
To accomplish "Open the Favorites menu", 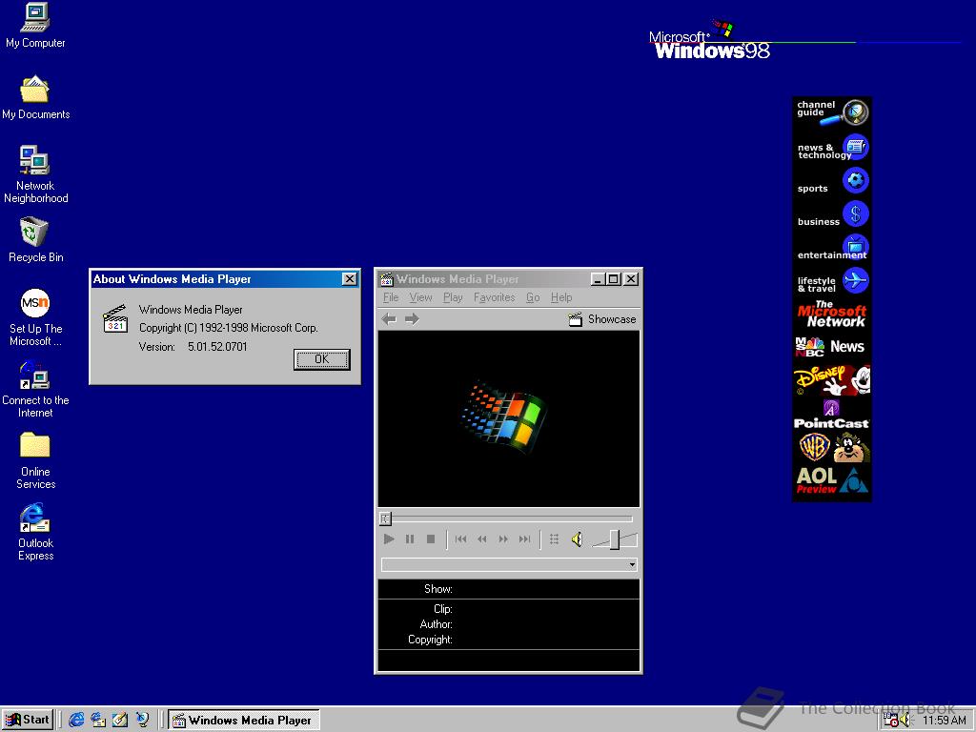I will click(x=495, y=297).
